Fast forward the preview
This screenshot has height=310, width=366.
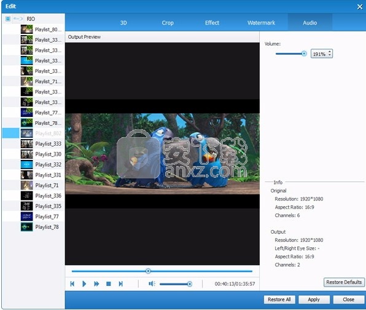pyautogui.click(x=96, y=284)
